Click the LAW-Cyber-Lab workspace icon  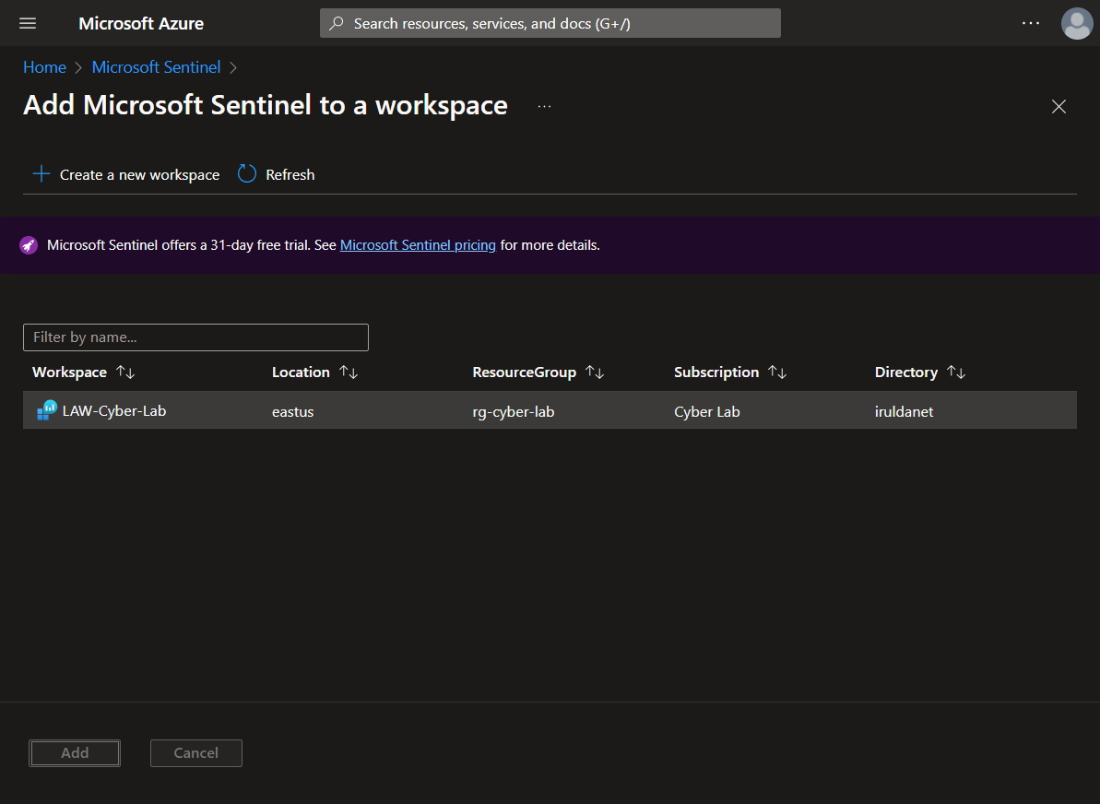(47, 410)
